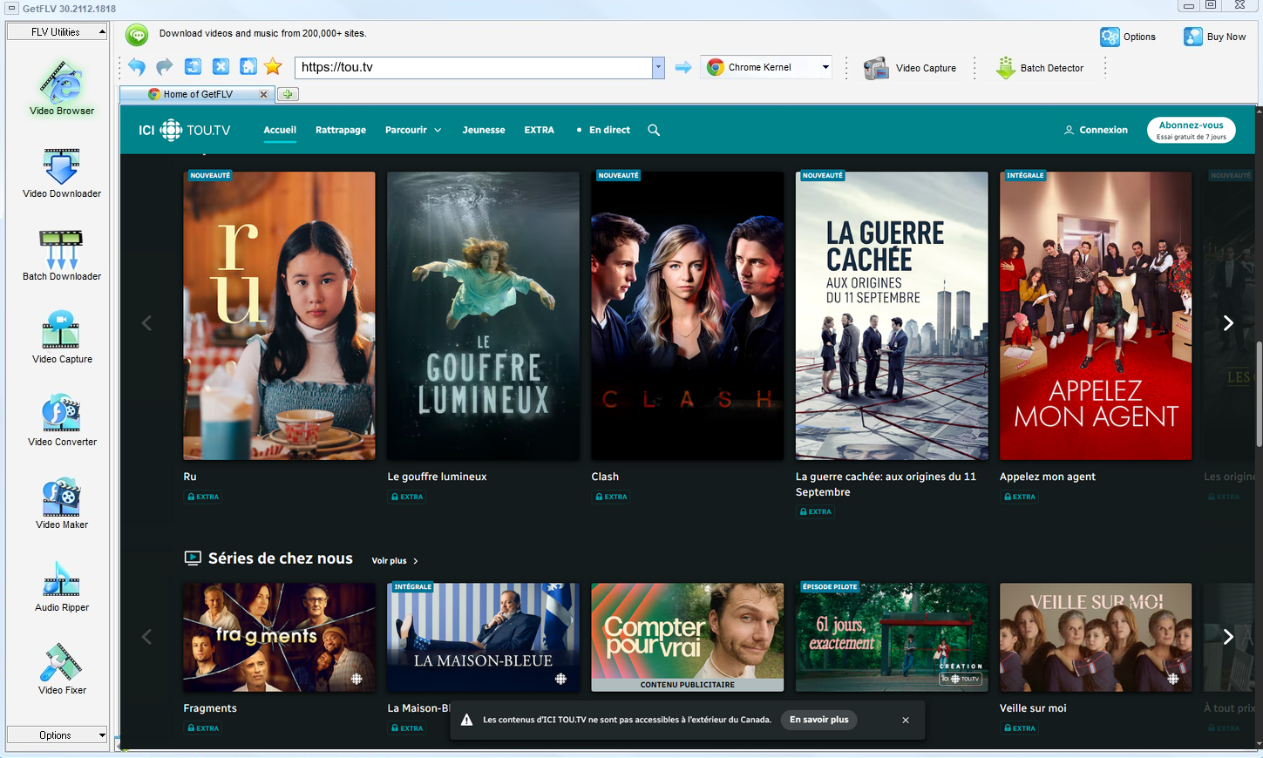Go back with the blue back arrow
1263x758 pixels.
click(137, 66)
